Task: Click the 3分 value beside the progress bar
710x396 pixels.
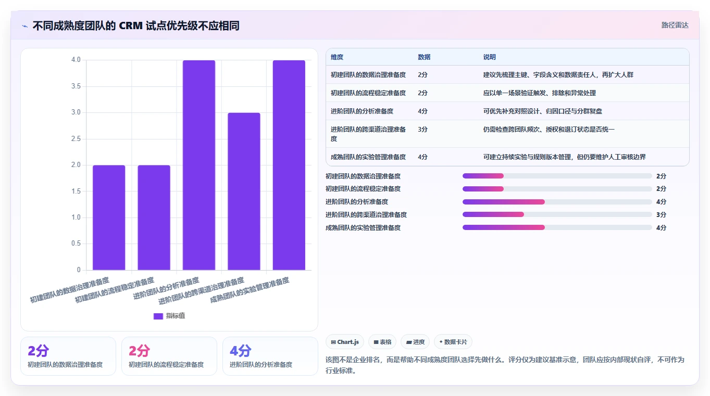Action: tap(661, 214)
